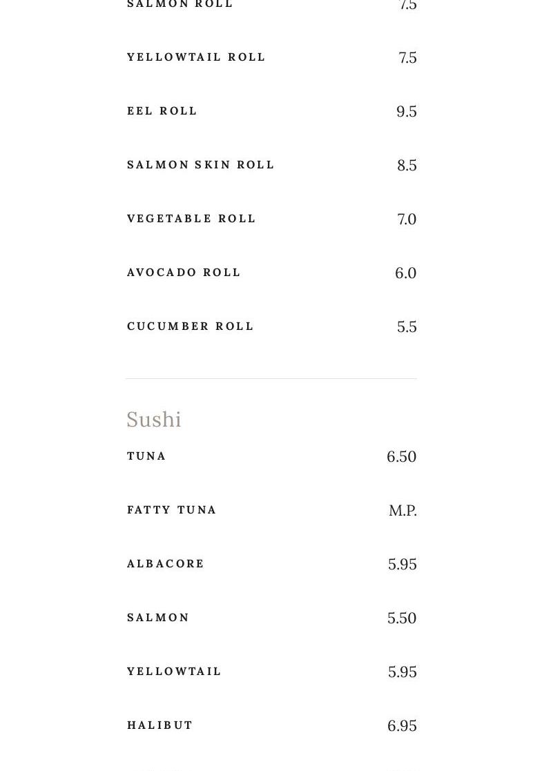Click the 8.5 Salmon Skin Roll price
The height and width of the screenshot is (771, 542).
tap(407, 166)
